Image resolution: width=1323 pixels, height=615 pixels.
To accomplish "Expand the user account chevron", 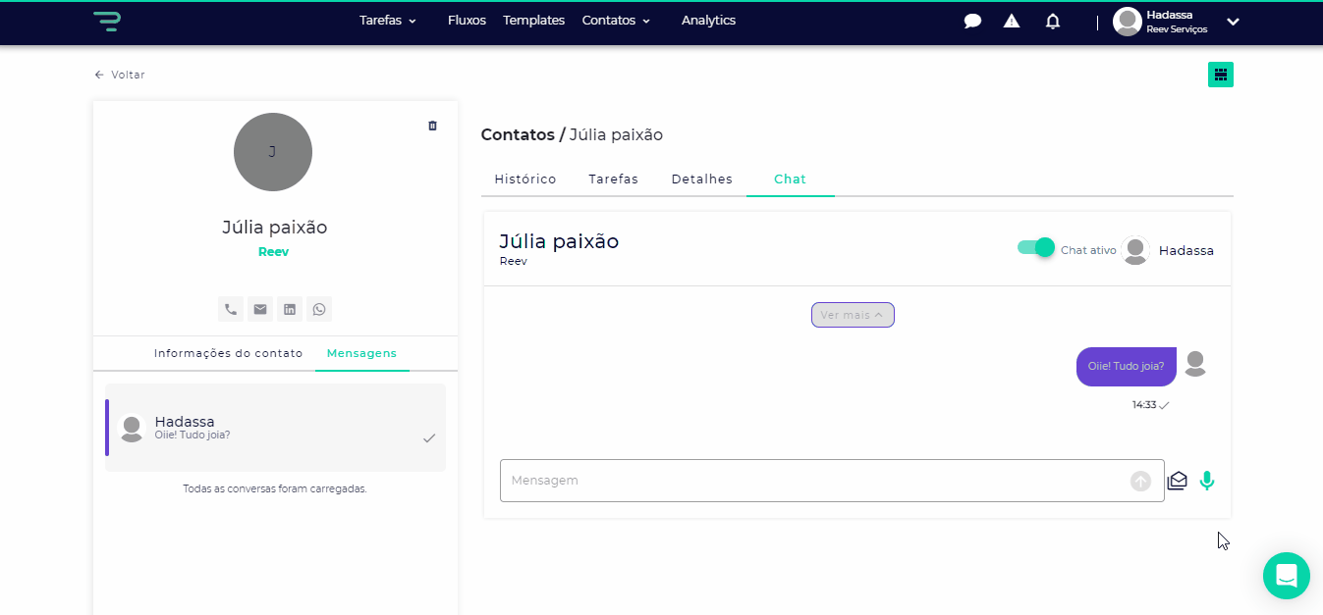I will tap(1233, 22).
